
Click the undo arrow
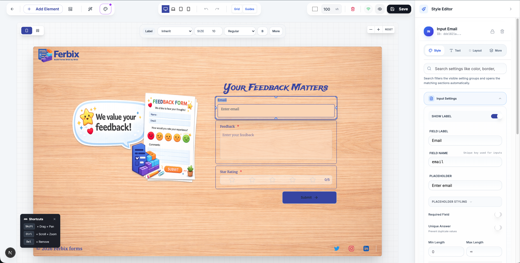(x=206, y=9)
